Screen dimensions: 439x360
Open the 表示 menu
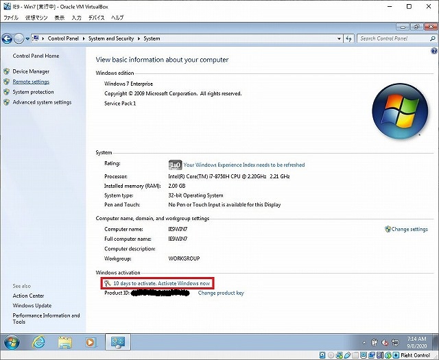60,18
